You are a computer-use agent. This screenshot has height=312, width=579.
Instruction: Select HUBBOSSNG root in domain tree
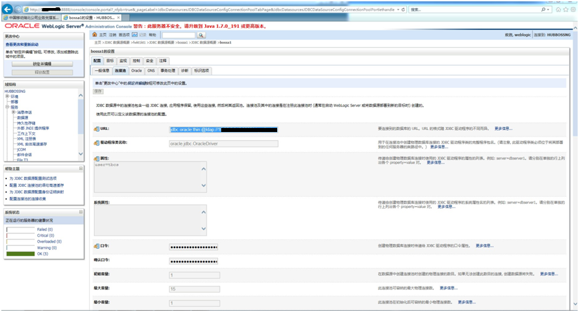pos(15,91)
